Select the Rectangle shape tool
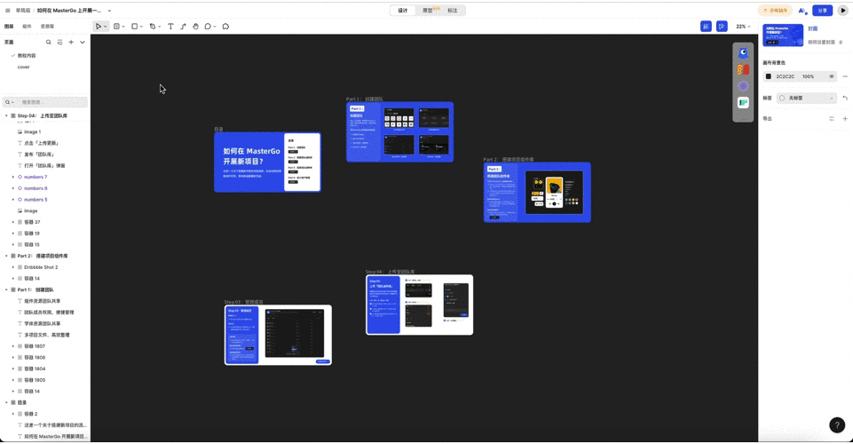853x444 pixels. coord(134,26)
